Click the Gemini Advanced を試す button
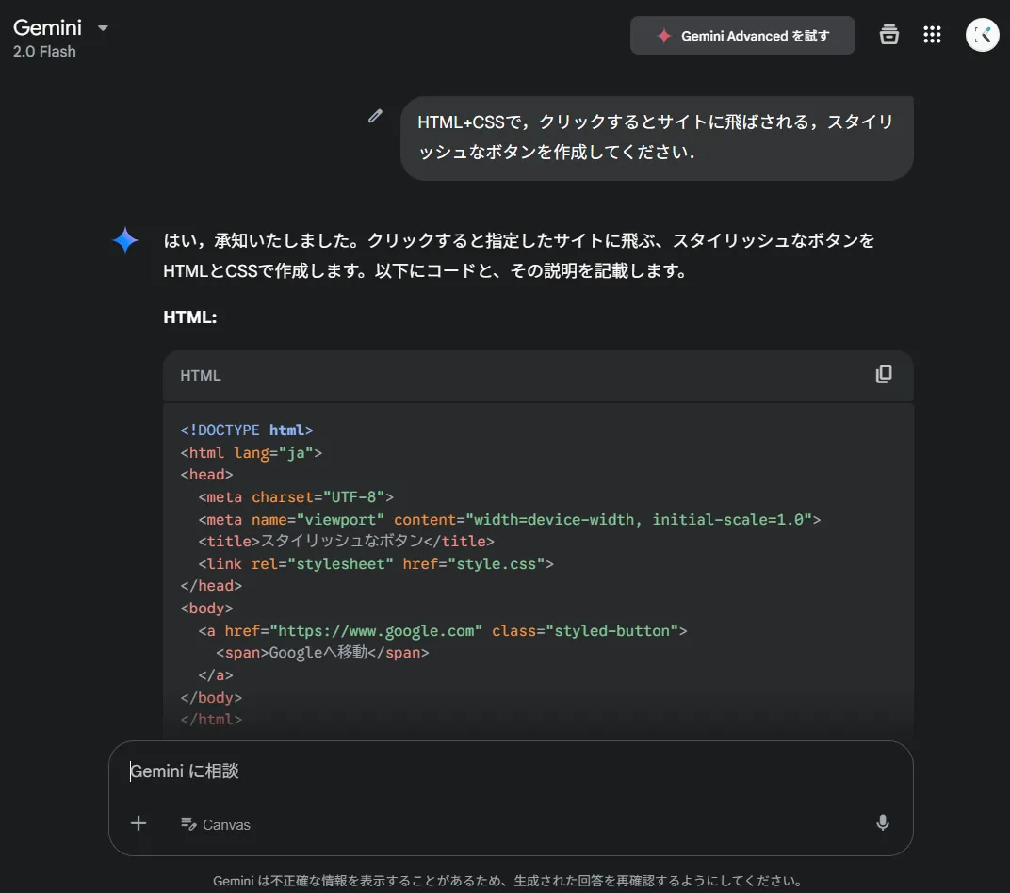 tap(742, 36)
